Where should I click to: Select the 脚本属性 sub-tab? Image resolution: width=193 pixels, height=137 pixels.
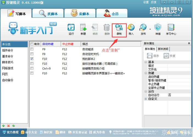(x=150, y=49)
